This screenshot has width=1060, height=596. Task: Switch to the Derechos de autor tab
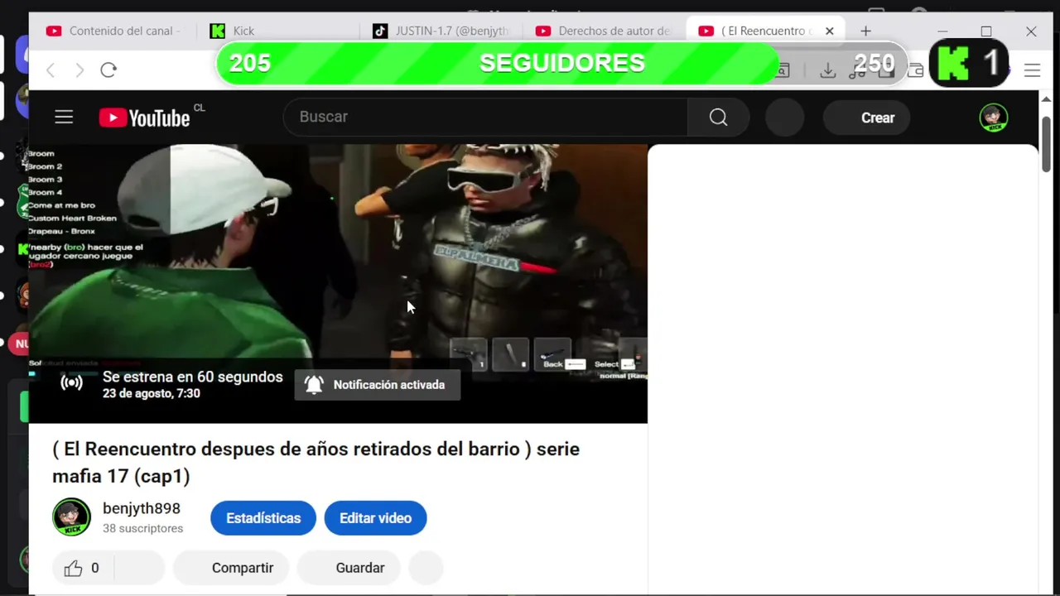(604, 31)
